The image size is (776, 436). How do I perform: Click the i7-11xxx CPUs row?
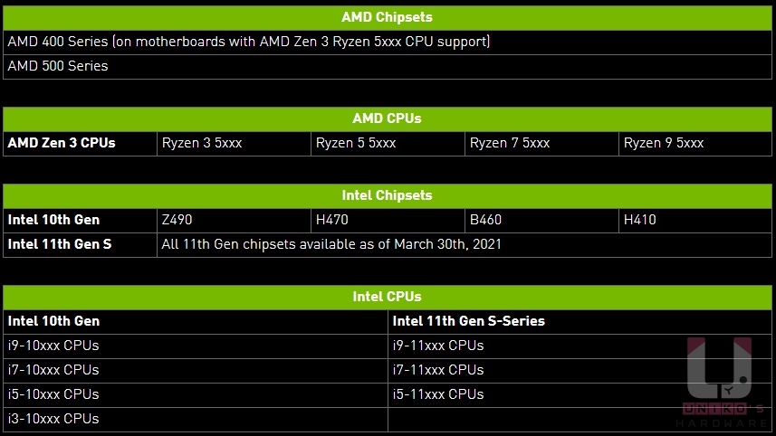[580, 370]
